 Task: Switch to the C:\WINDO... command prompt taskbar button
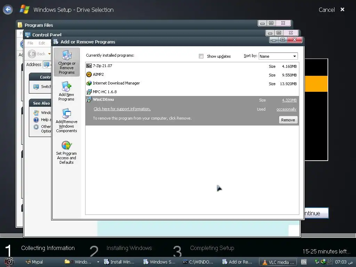pos(198,262)
